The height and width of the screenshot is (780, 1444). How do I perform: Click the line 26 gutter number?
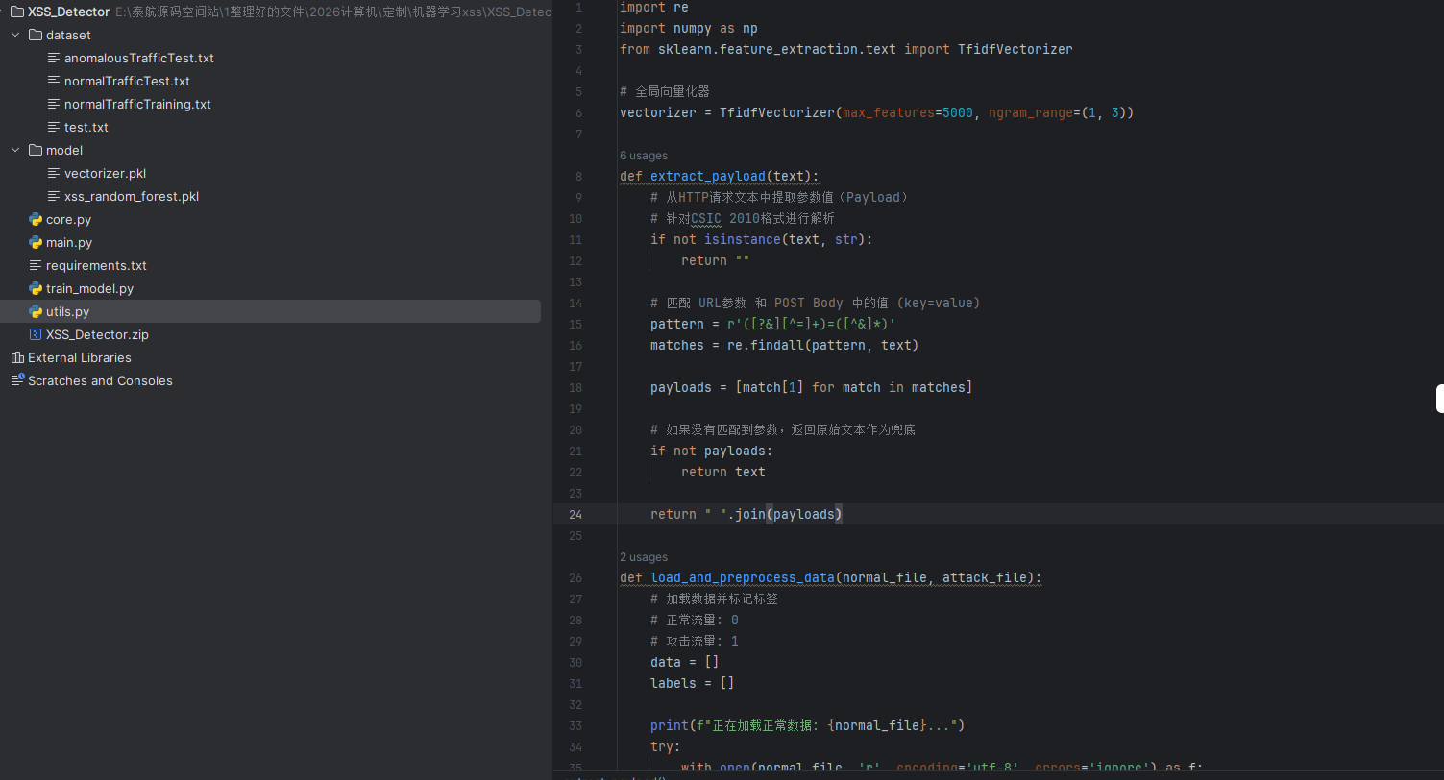pos(575,577)
